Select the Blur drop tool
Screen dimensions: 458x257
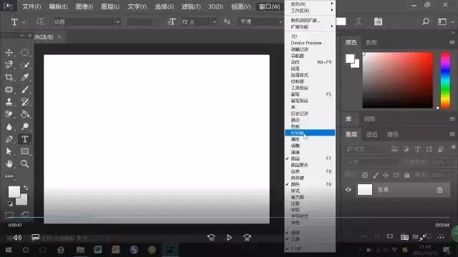coord(9,126)
